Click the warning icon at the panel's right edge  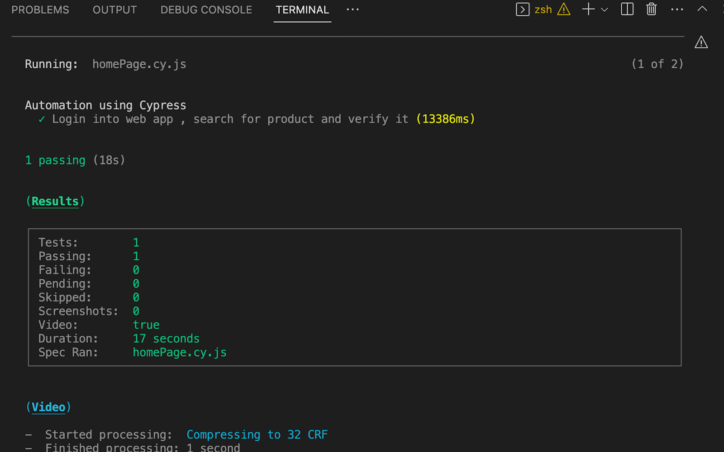pyautogui.click(x=701, y=42)
